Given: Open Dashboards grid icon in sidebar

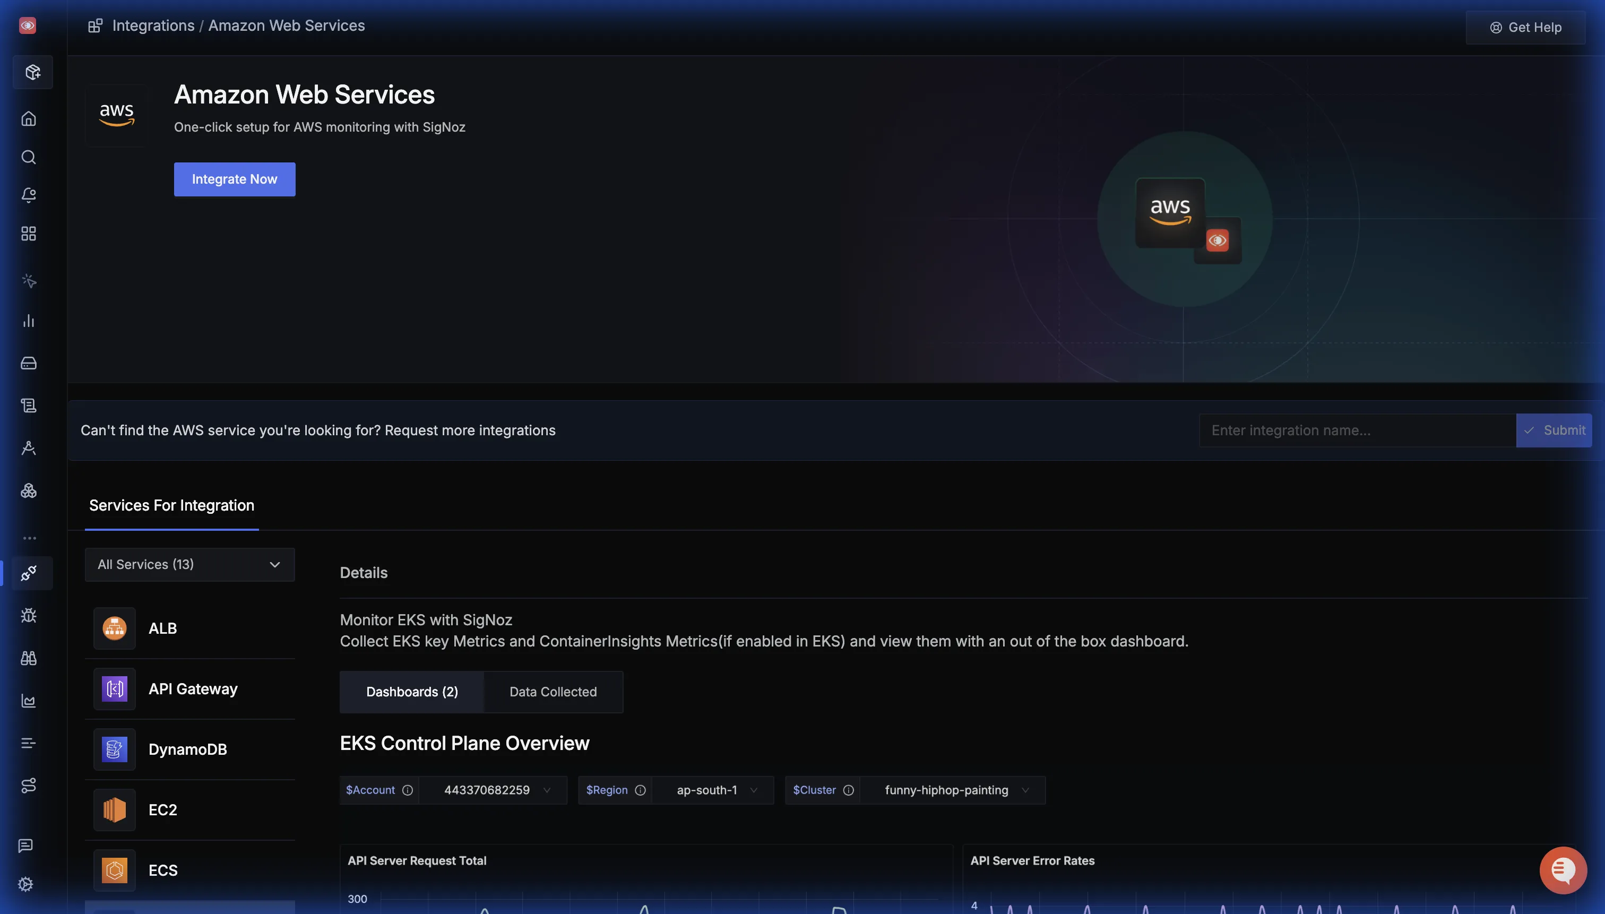Looking at the screenshot, I should (x=28, y=234).
